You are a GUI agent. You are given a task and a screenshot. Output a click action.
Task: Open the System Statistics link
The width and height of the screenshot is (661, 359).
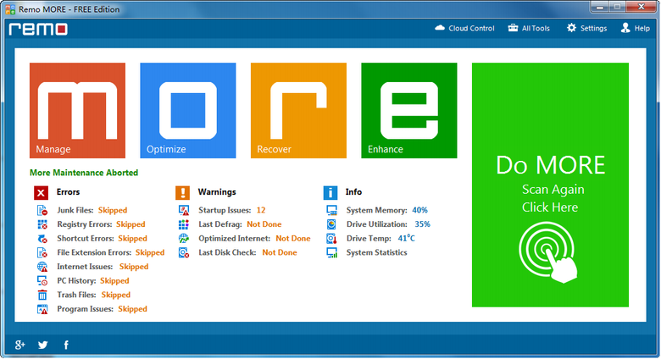(x=376, y=252)
